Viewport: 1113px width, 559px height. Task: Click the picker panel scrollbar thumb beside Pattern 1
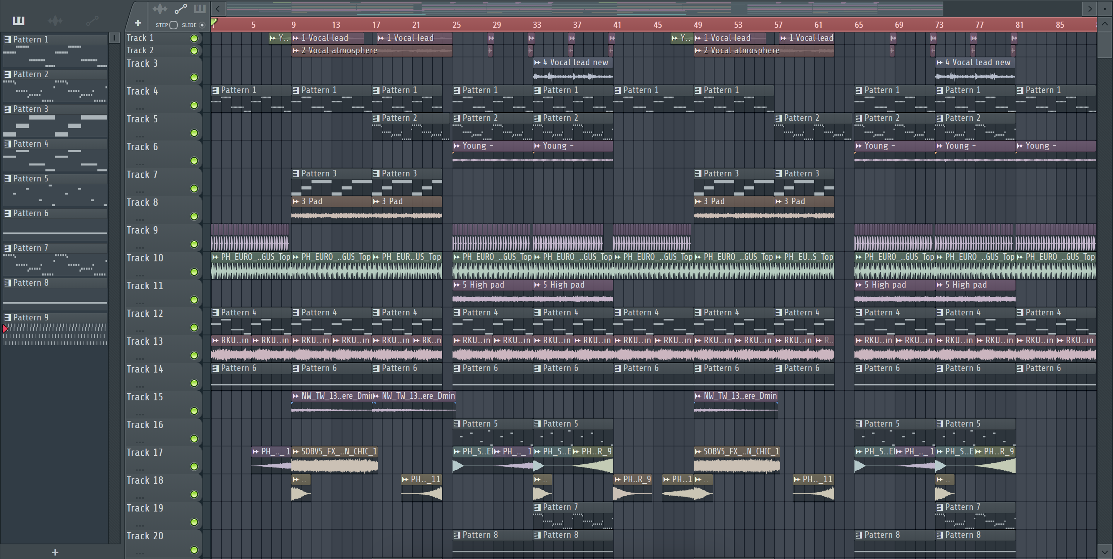pyautogui.click(x=114, y=38)
